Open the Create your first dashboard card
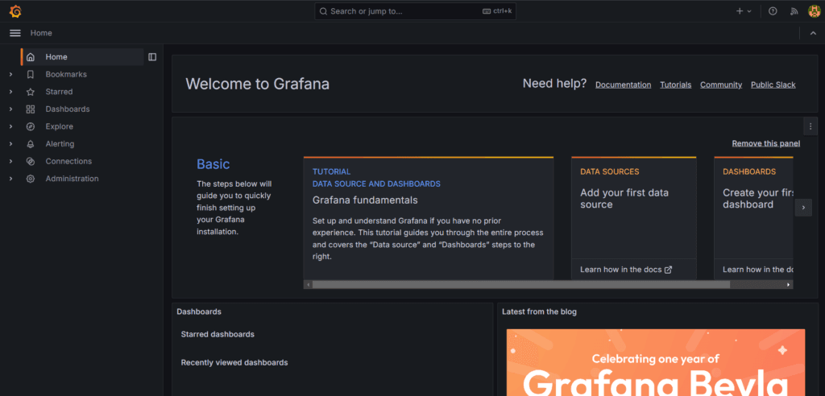825x396 pixels. [753, 218]
